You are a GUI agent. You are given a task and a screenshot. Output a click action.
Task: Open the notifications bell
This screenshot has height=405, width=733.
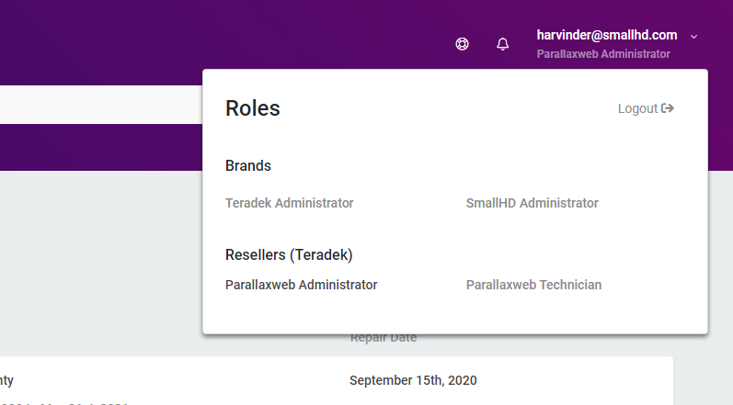pos(502,44)
